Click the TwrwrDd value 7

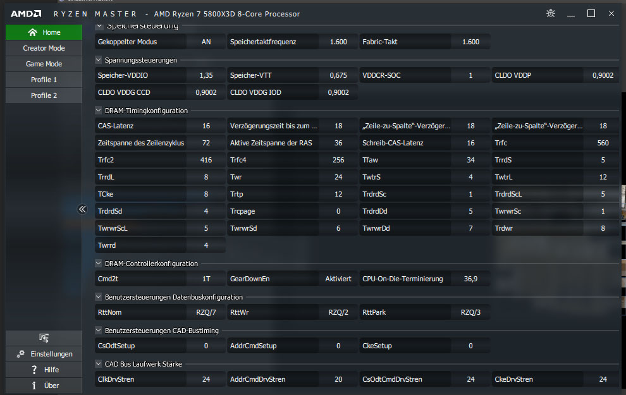[x=470, y=228]
